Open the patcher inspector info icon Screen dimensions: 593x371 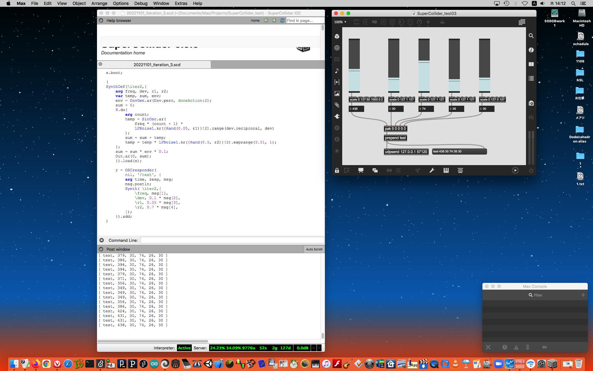[x=531, y=50]
